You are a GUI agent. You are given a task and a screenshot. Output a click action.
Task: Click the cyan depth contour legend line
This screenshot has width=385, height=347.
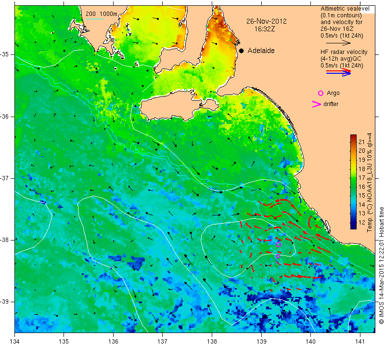pos(95,19)
